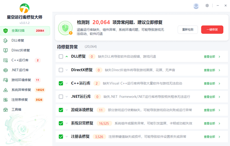Click the 待修复异常 heading
Screen dimensions: 230x146
tap(67, 47)
